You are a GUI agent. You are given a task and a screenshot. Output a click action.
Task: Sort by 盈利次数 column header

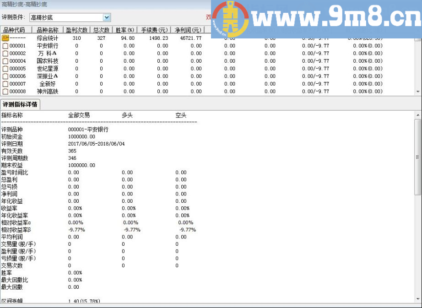pyautogui.click(x=77, y=30)
